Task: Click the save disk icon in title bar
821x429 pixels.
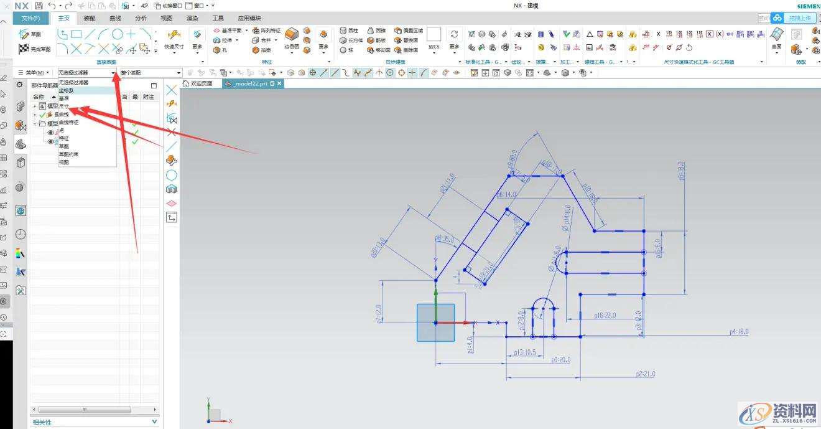Action: (x=39, y=6)
